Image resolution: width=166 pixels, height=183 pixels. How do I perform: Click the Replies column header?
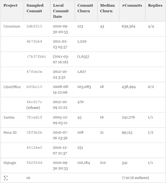click(155, 5)
